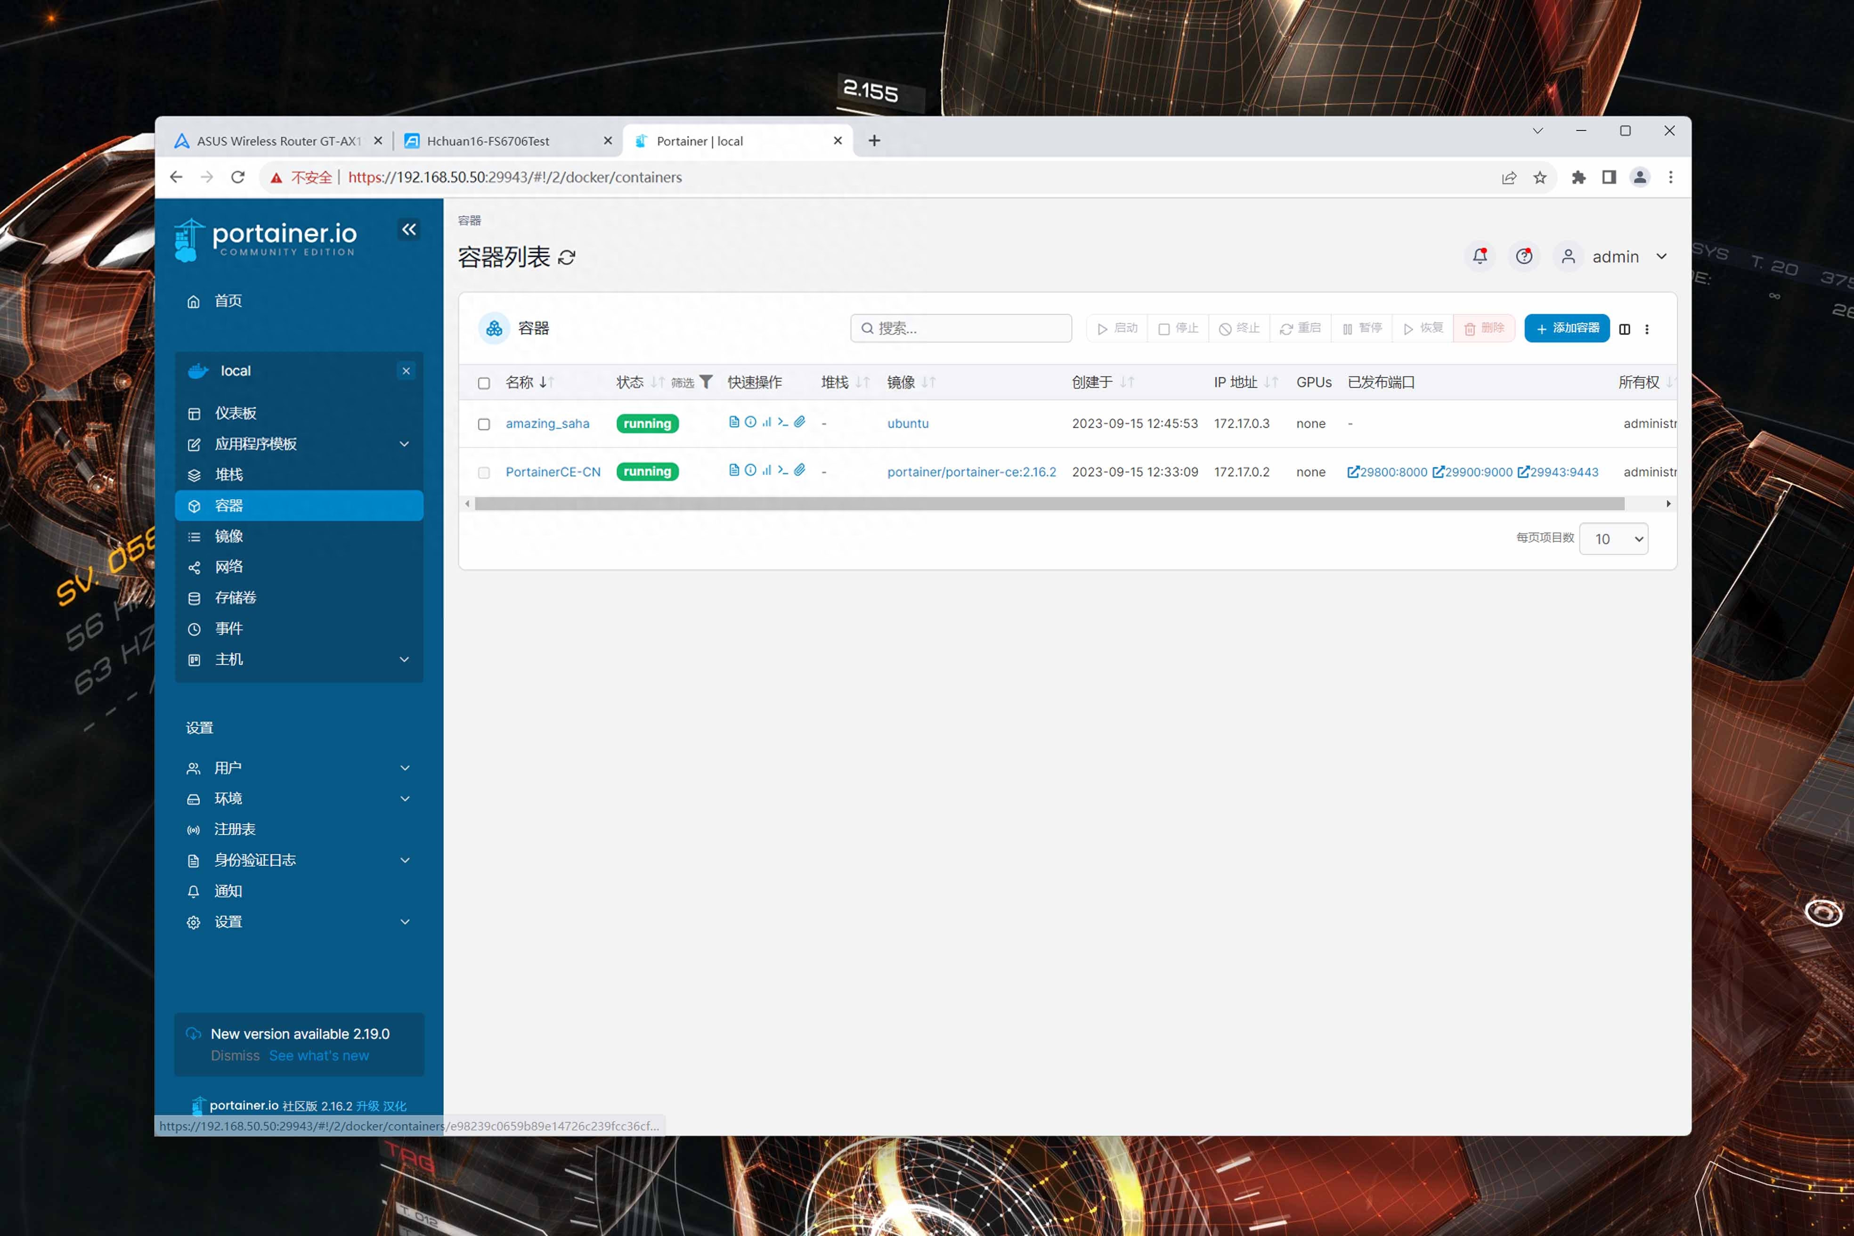Open Chrome extensions puzzle icon
This screenshot has width=1854, height=1236.
[1578, 178]
